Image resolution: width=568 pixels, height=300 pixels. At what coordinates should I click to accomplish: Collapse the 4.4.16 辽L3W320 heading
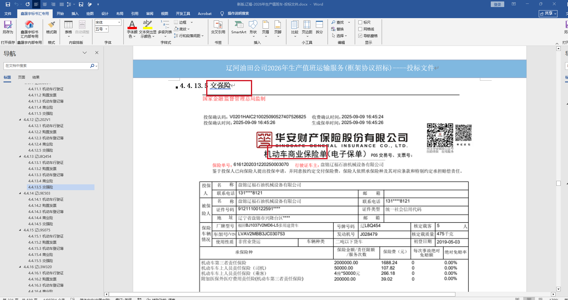[x=20, y=267]
